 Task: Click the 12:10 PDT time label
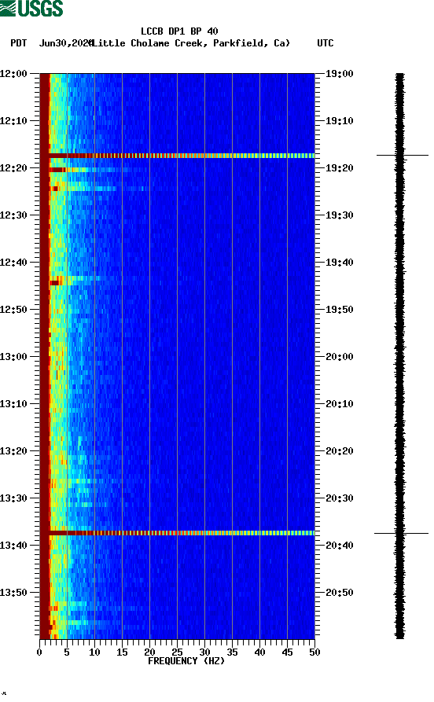(13, 121)
